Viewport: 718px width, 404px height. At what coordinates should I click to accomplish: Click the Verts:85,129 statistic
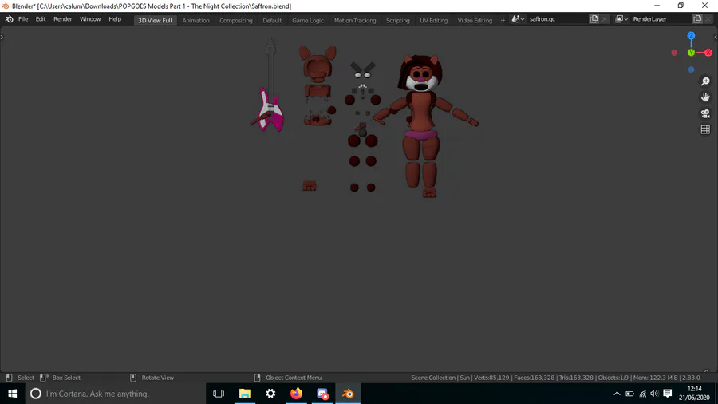point(491,378)
